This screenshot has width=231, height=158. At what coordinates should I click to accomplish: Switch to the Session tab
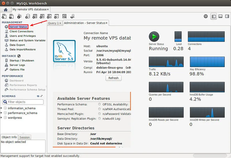tap(25, 137)
